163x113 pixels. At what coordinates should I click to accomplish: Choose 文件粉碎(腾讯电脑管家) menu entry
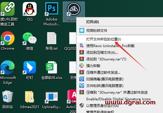pyautogui.click(x=120, y=86)
